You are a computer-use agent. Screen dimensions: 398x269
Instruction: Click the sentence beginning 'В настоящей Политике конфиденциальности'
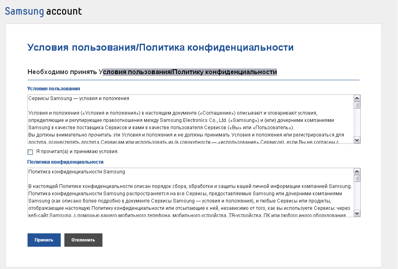tap(190, 186)
